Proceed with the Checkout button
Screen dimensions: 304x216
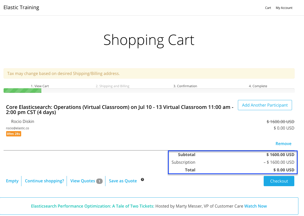coord(279,181)
